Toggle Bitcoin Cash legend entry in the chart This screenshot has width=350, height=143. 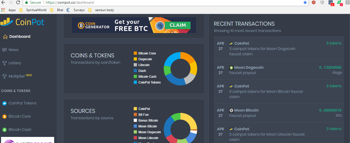(145, 77)
